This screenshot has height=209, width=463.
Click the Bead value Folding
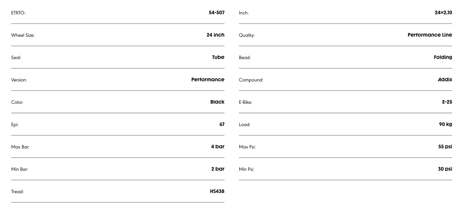(x=443, y=57)
